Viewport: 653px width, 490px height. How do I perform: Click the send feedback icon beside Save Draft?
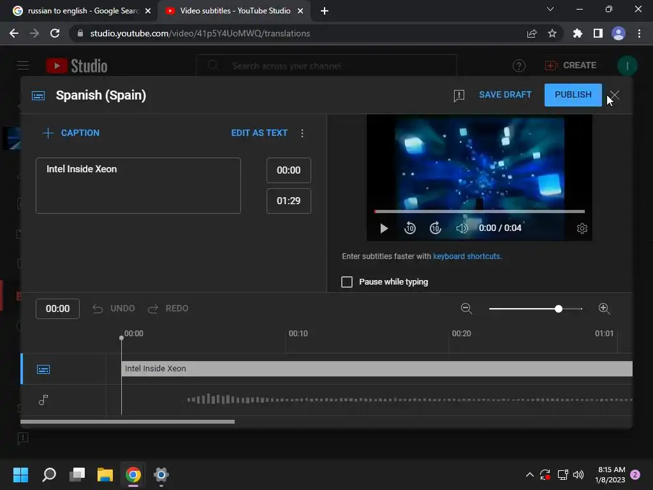pyautogui.click(x=459, y=96)
